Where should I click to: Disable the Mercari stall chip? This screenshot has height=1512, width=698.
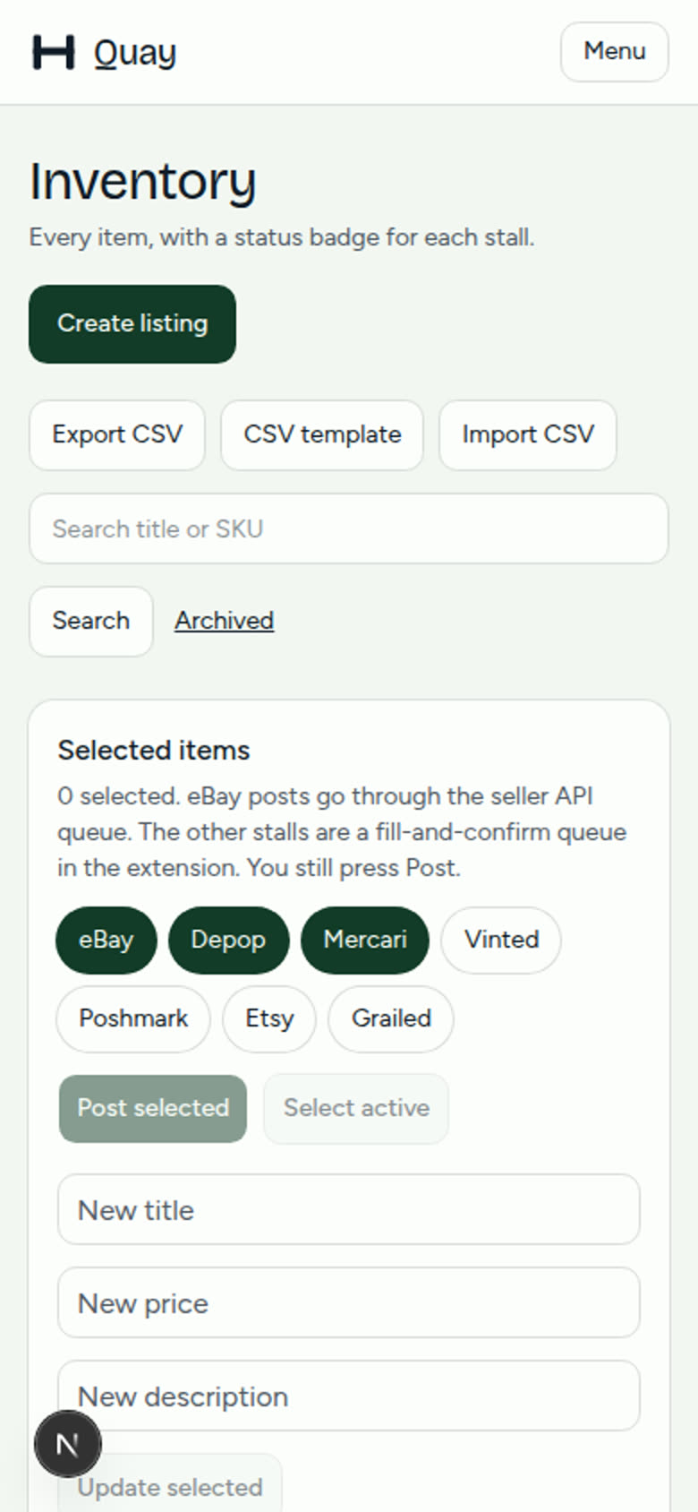tap(365, 941)
